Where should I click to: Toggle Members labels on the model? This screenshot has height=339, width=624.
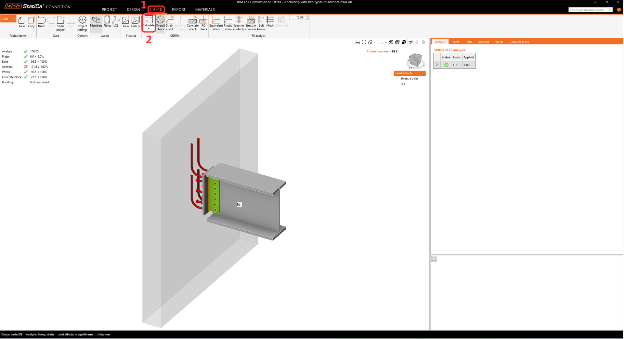point(96,22)
